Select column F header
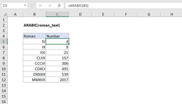 [x=126, y=14]
